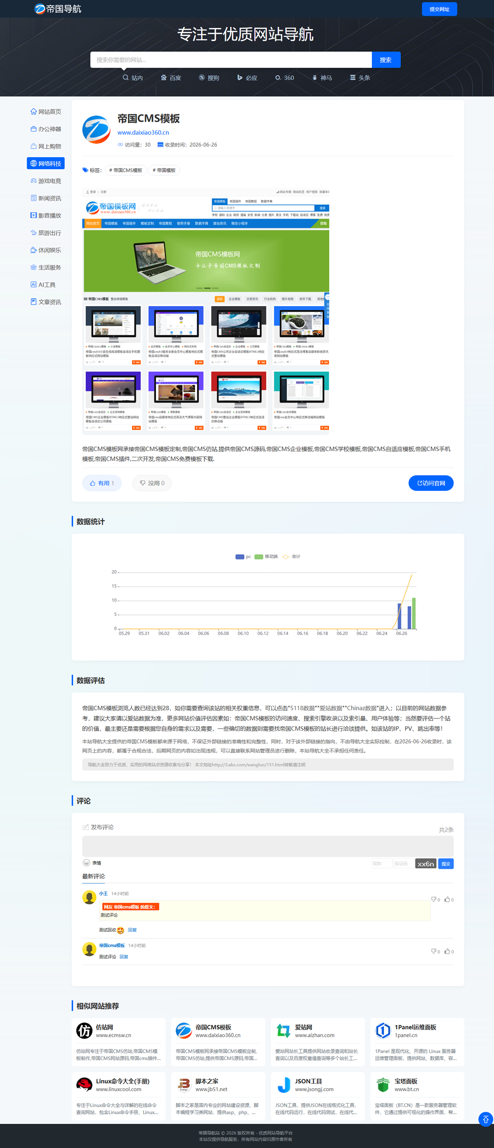Click the 帝国cms模板 commenter avatar
494x1148 pixels.
click(89, 949)
